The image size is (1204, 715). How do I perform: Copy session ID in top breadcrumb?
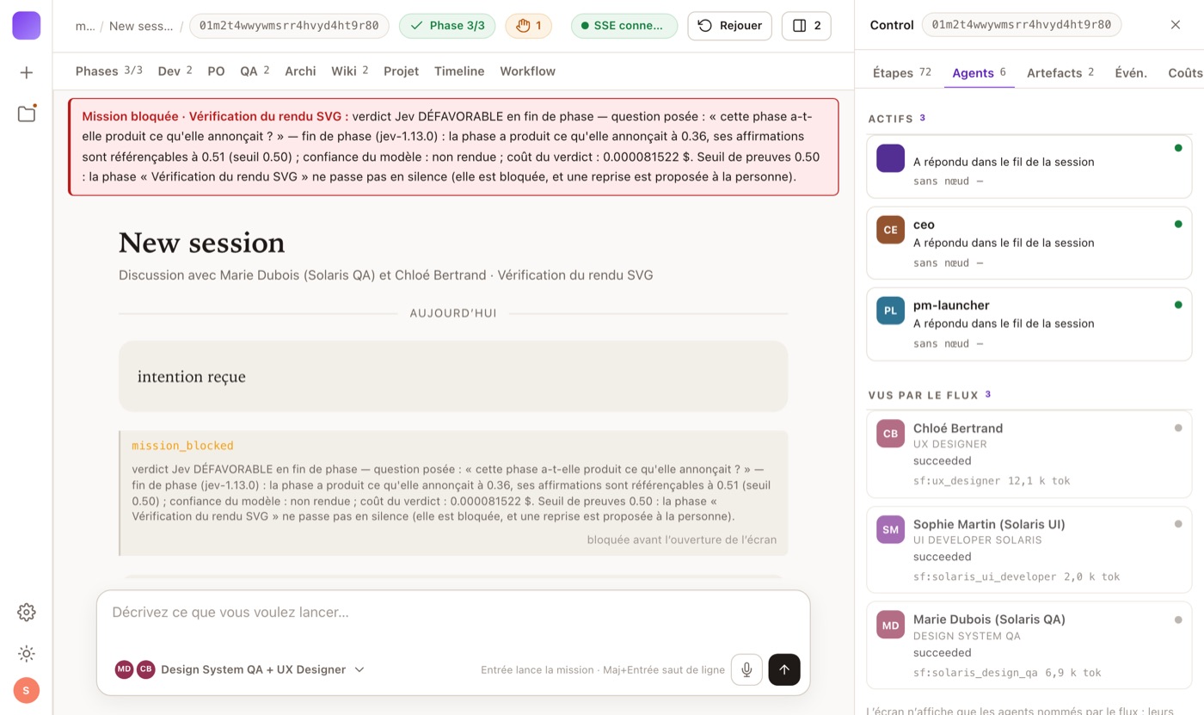coord(289,26)
